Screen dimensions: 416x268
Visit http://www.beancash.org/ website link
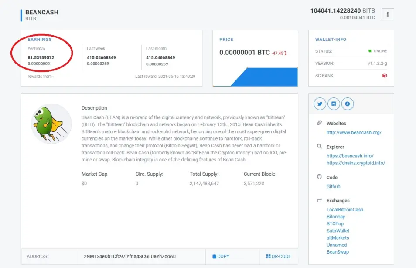(x=354, y=132)
